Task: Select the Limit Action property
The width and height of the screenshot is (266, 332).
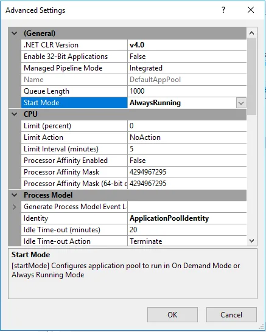Action: (74, 137)
